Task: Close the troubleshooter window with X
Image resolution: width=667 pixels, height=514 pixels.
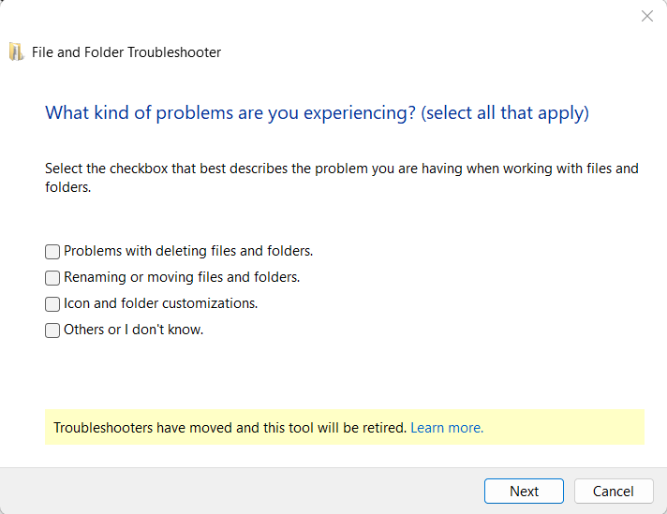Action: pos(646,16)
